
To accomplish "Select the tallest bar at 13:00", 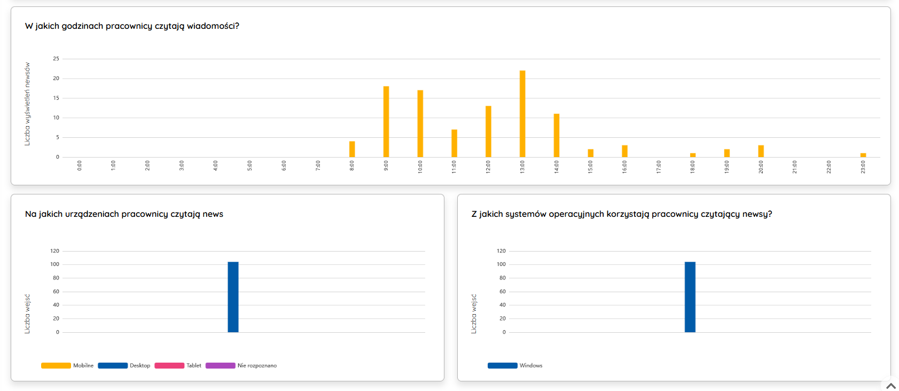I will coord(522,114).
